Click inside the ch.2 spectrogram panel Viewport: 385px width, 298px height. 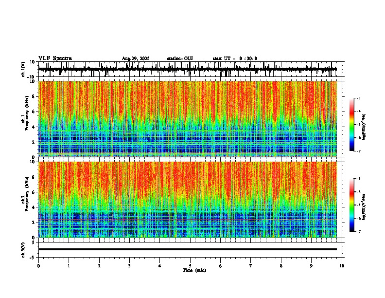(187, 200)
